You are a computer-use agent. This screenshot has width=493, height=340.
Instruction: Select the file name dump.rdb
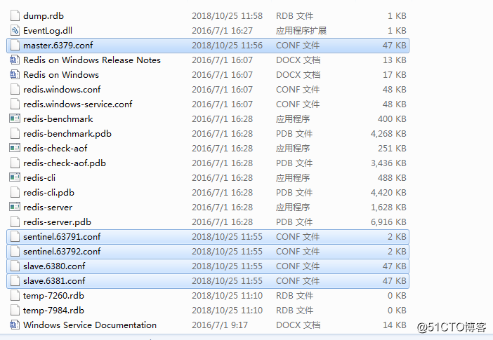click(x=44, y=15)
